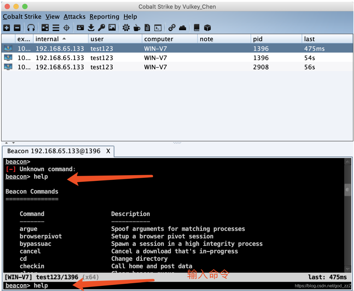
Task: Click the Disconnect from team server minus icon
Action: click(17, 27)
